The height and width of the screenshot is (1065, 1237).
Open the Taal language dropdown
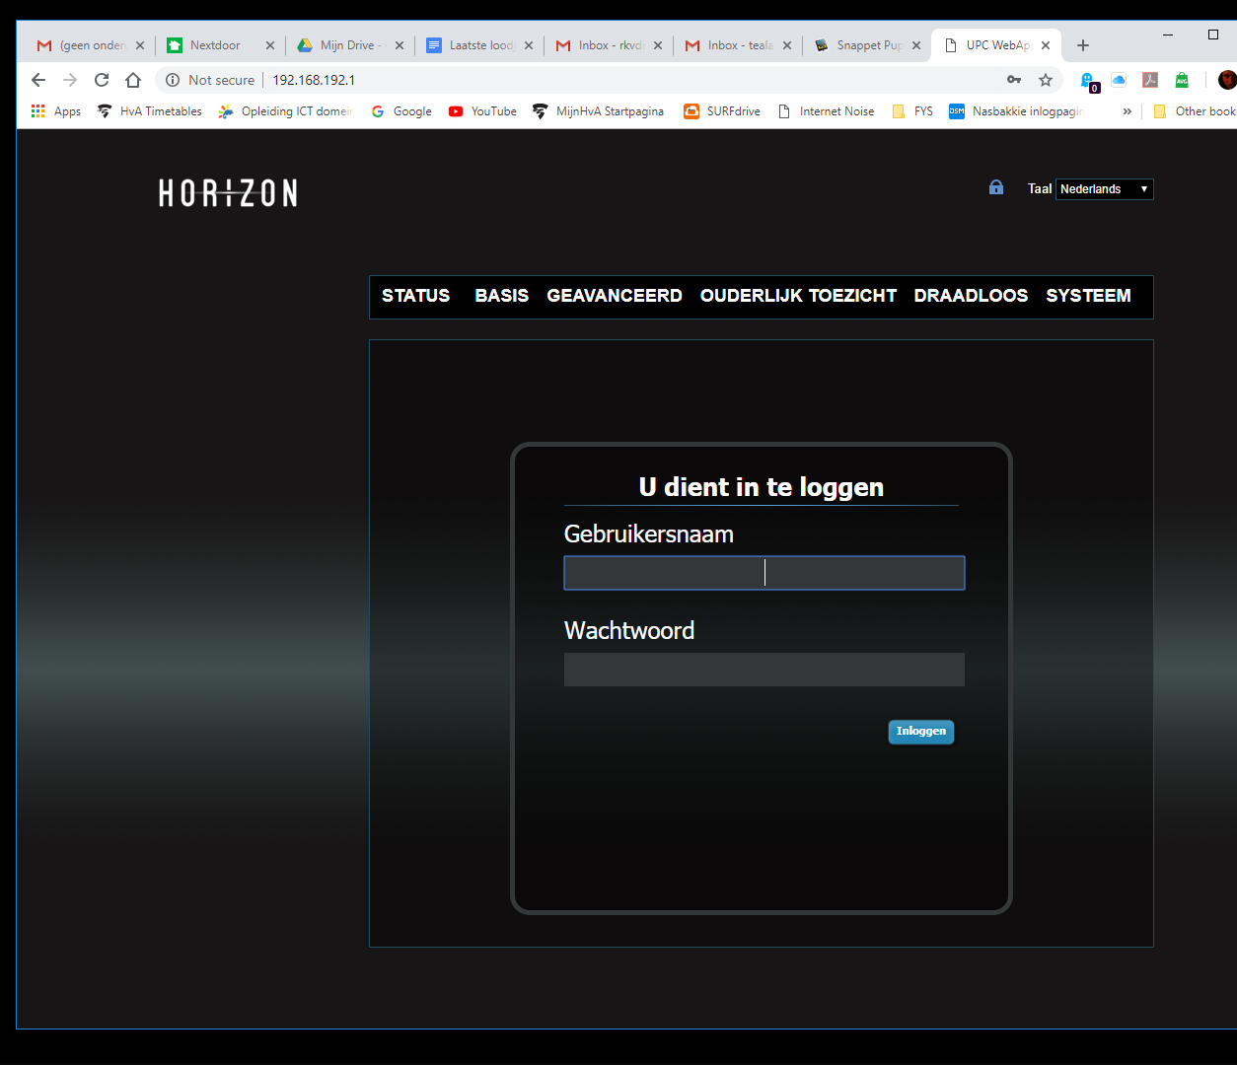pos(1104,189)
